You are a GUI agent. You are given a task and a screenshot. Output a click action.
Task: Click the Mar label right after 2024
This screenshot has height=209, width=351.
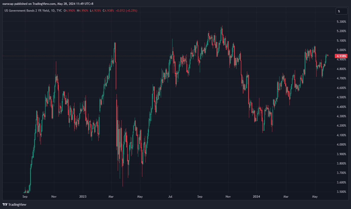point(286,196)
